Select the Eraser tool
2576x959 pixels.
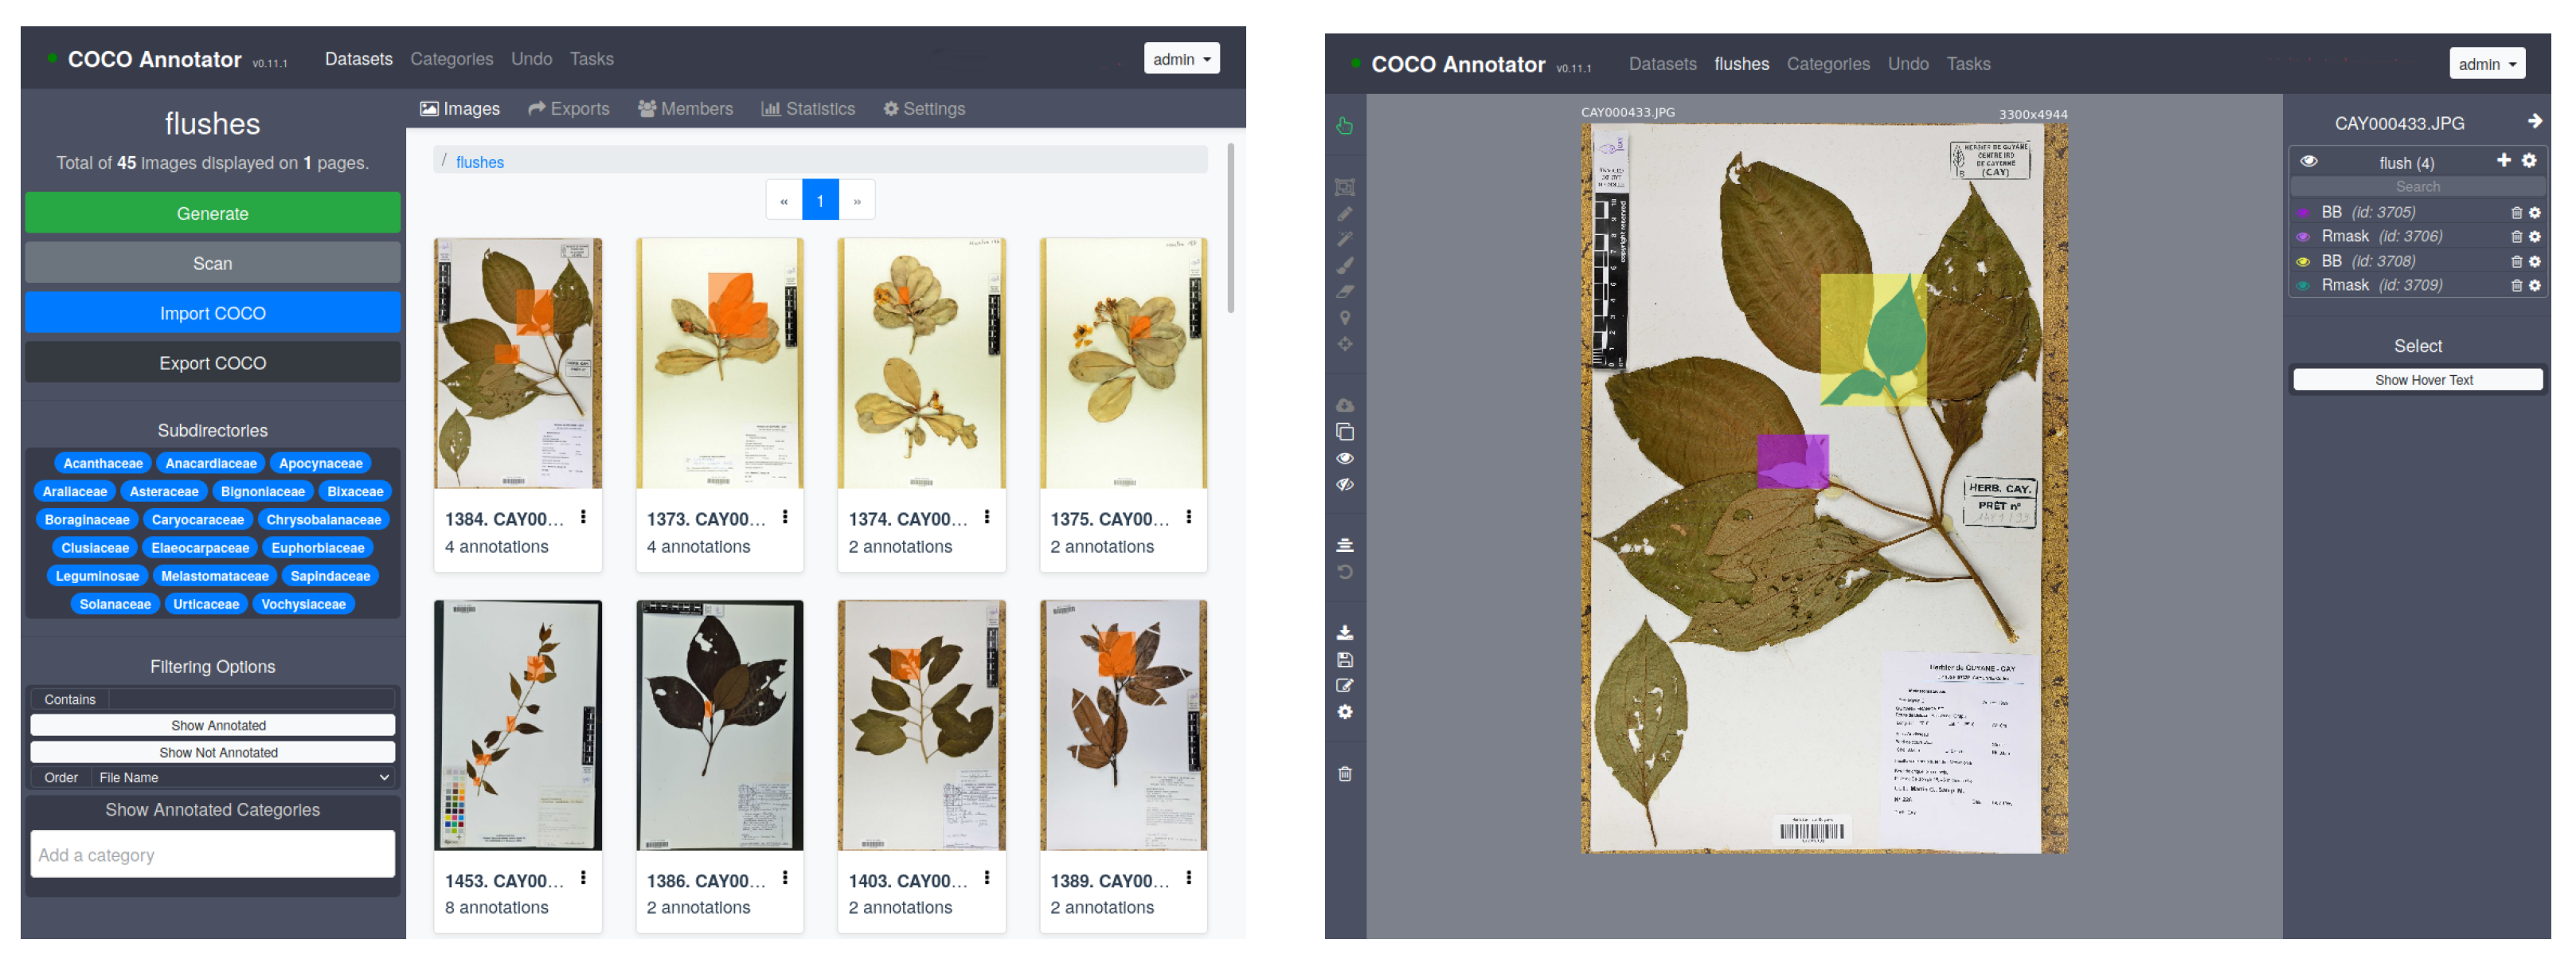pyautogui.click(x=1344, y=291)
